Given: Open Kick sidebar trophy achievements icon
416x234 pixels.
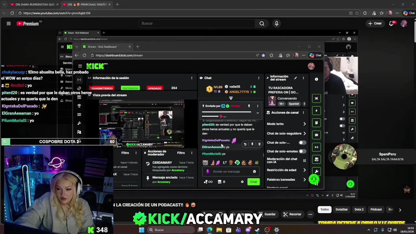Looking at the screenshot, I should coord(79,106).
